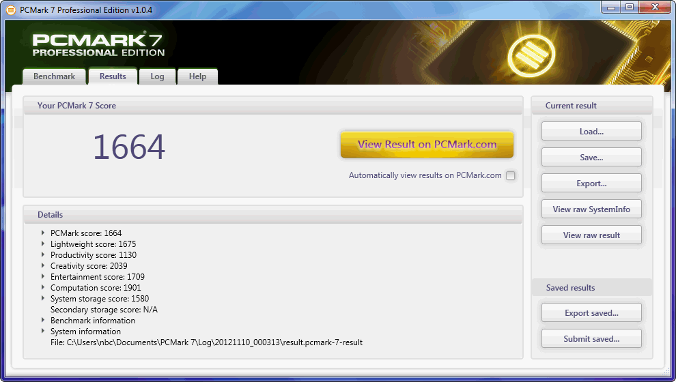Screen dimensions: 676x382
Task: Select the Secondary storage score: N/A text
Action: (104, 310)
